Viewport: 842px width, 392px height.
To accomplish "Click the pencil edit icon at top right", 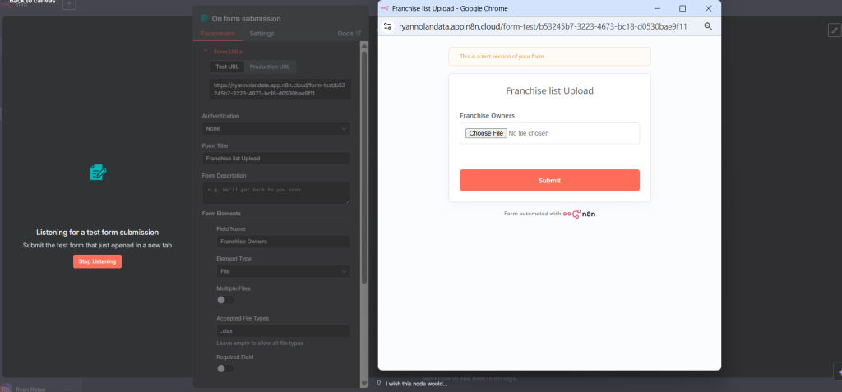I will click(x=834, y=30).
